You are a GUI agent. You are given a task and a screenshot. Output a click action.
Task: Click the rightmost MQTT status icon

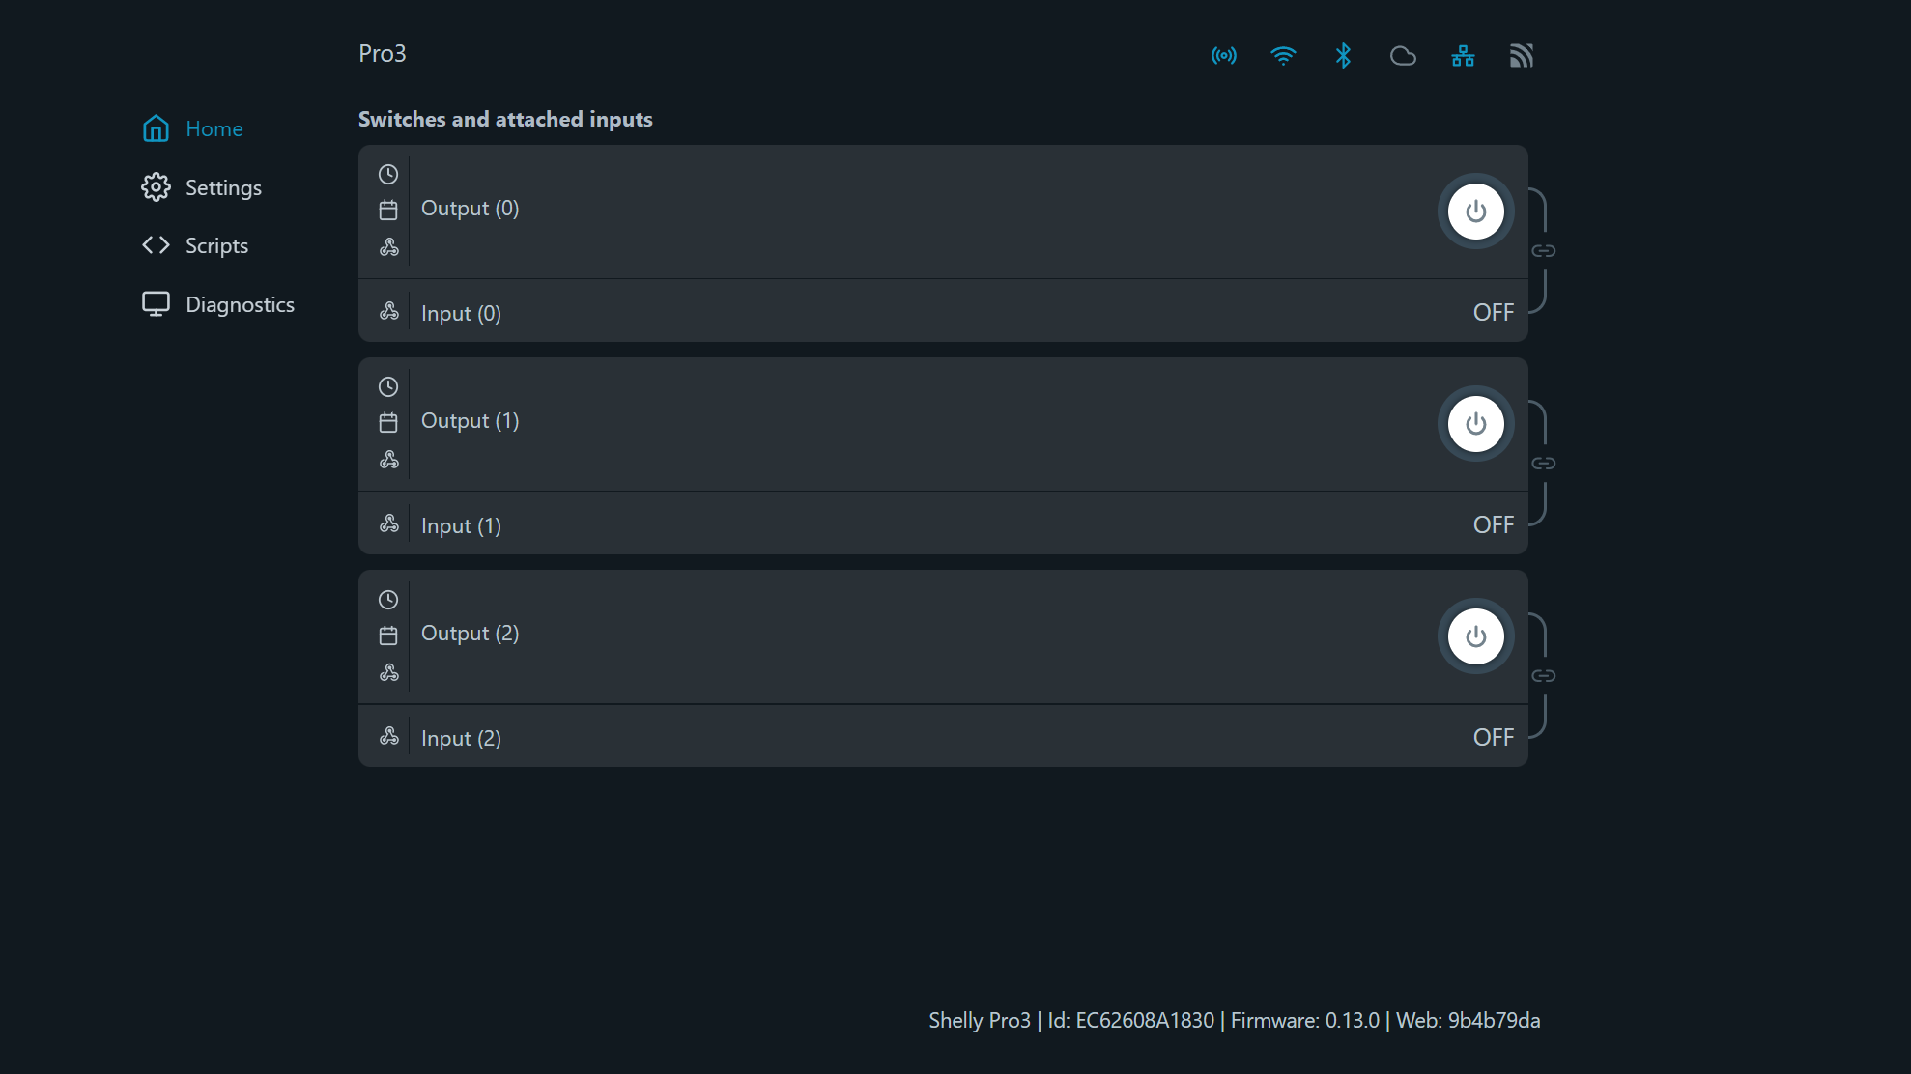(1522, 55)
